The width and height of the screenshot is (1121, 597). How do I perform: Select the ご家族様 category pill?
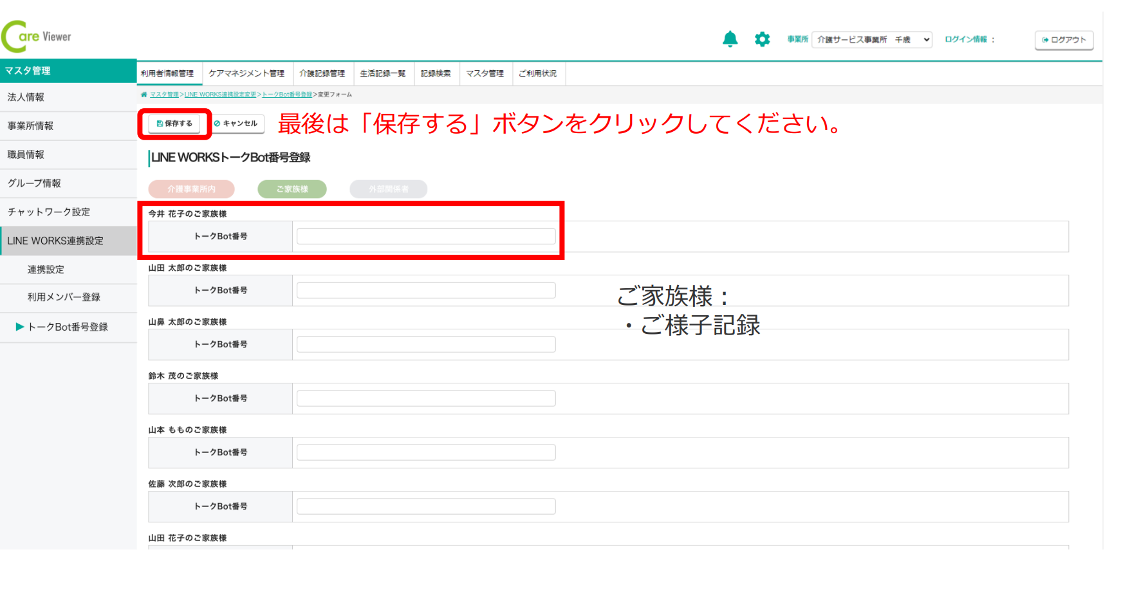pyautogui.click(x=292, y=189)
